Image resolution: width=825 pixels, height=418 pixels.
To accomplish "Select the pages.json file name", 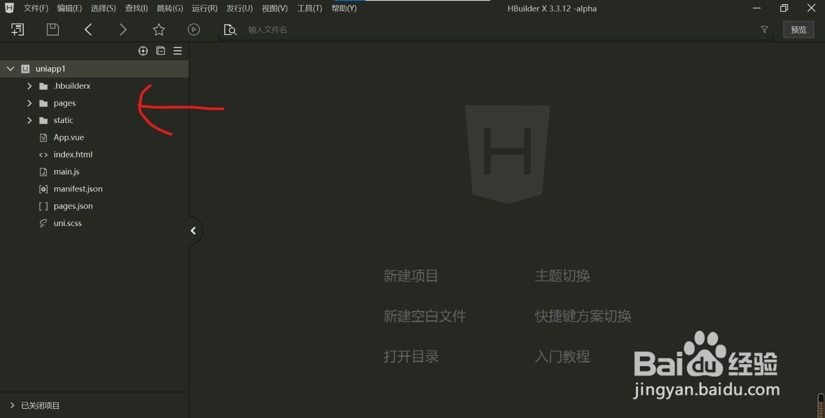I will click(x=73, y=206).
